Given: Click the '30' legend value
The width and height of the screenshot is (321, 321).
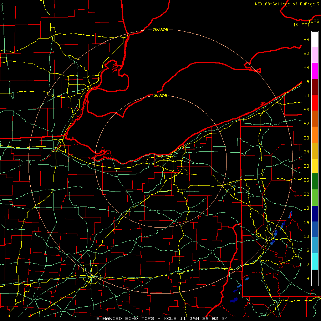Looking at the screenshot, I should 306,166.
